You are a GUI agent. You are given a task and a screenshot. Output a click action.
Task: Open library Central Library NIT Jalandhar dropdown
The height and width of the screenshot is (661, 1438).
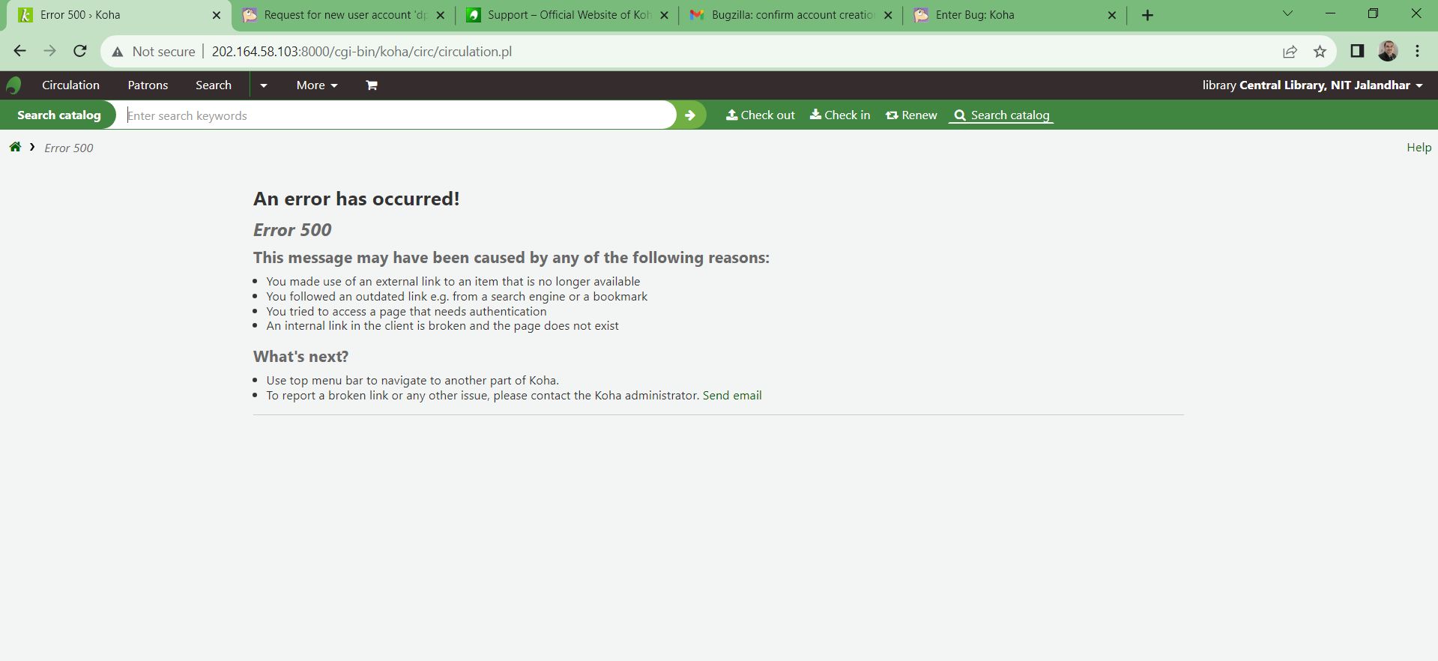point(1311,85)
